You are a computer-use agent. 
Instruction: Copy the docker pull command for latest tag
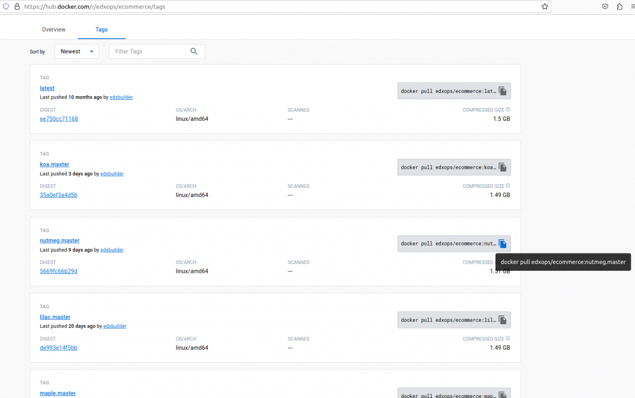[x=502, y=91]
